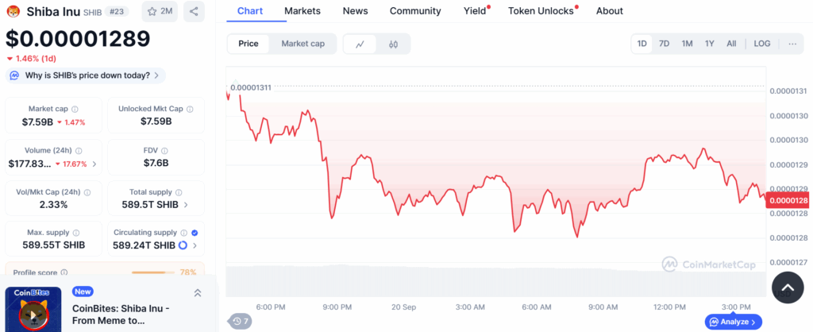The width and height of the screenshot is (813, 332).
Task: Click the $7.6B FDV value
Action: (156, 164)
